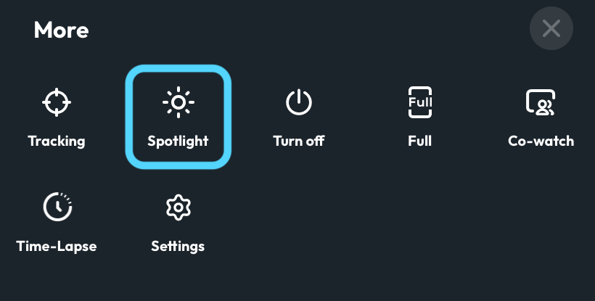Click the Full label under icon
595x301 pixels.
(x=419, y=141)
